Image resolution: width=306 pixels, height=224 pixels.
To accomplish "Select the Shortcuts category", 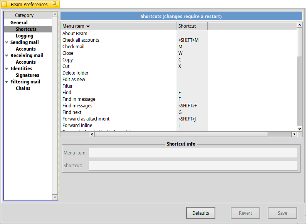I will pos(28,29).
